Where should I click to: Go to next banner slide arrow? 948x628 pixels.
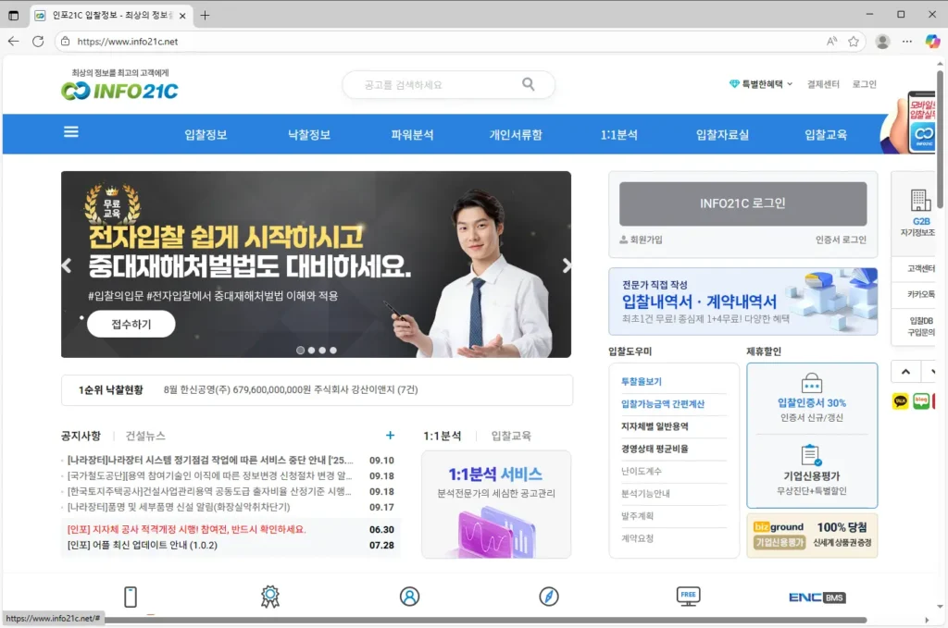point(567,265)
